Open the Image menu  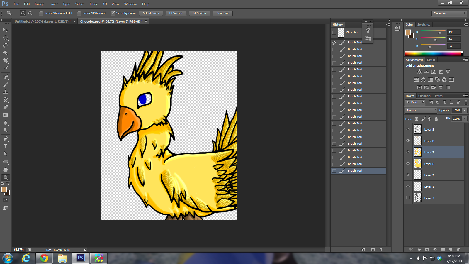coord(40,4)
